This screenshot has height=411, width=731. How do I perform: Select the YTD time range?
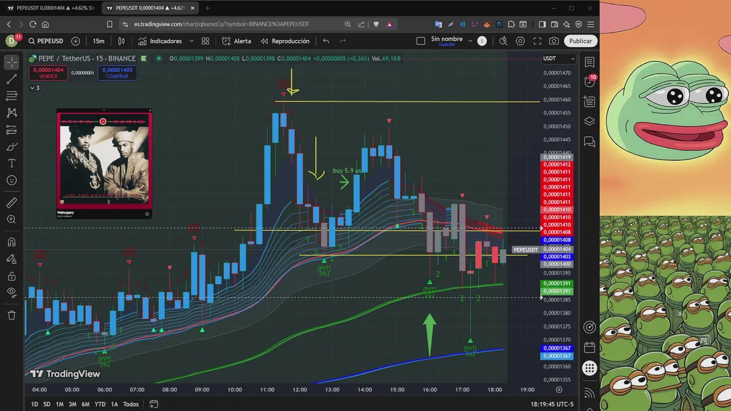point(100,404)
